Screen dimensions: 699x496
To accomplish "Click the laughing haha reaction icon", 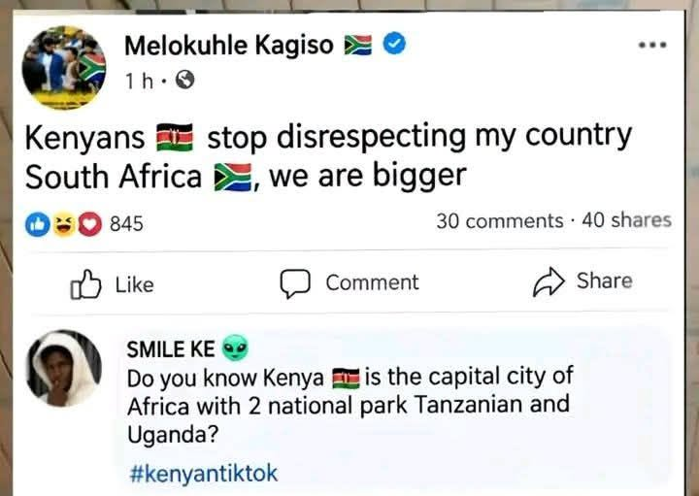I will [x=64, y=224].
